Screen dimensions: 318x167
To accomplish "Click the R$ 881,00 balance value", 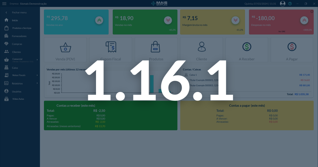I will [304, 85].
